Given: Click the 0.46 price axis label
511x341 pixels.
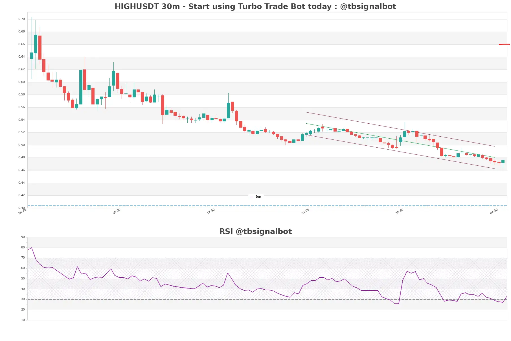Looking at the screenshot, I should (x=21, y=170).
